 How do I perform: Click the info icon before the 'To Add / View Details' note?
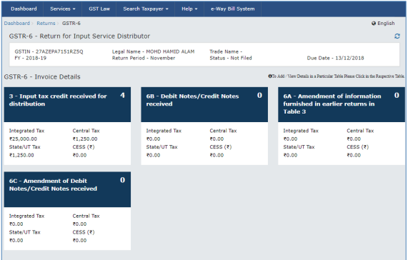click(x=270, y=76)
